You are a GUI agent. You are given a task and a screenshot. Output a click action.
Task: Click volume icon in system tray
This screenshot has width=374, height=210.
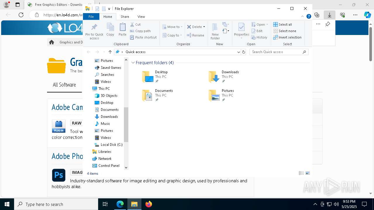point(336,204)
